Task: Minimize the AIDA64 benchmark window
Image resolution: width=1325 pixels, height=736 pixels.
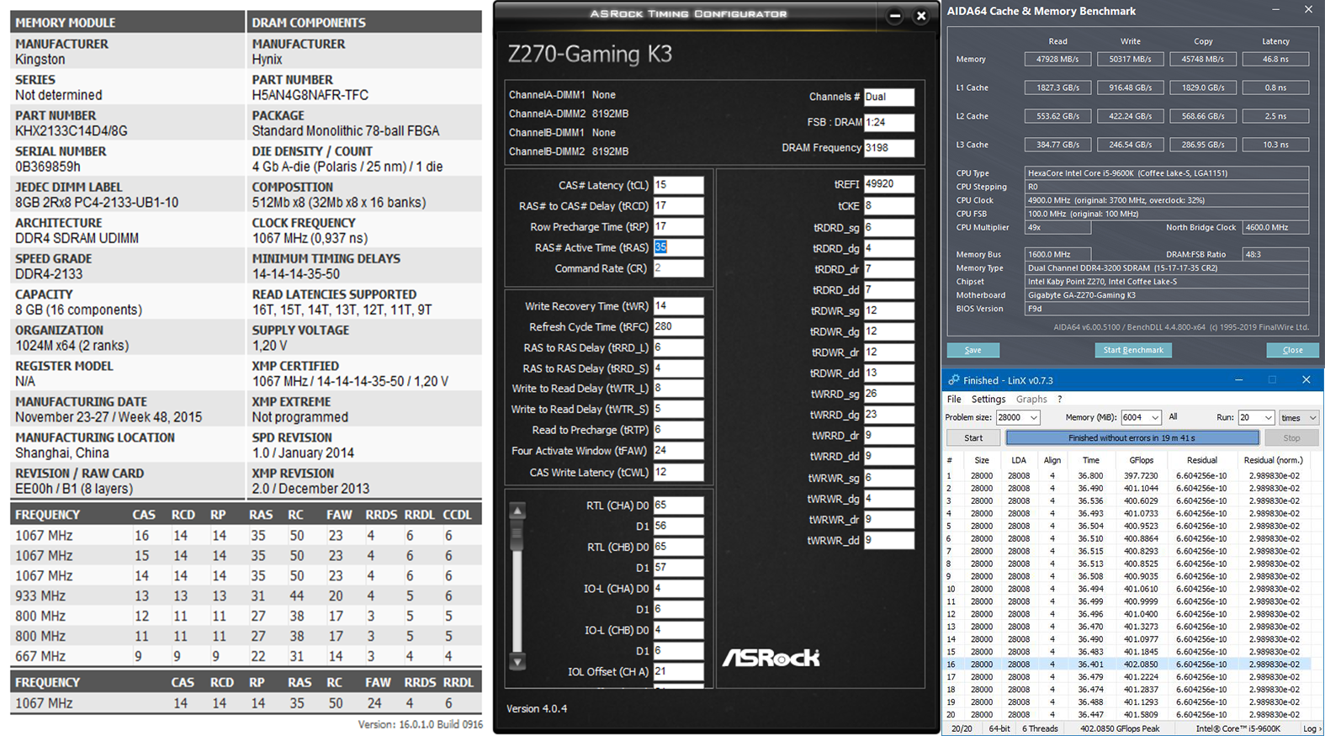Action: pyautogui.click(x=1275, y=10)
